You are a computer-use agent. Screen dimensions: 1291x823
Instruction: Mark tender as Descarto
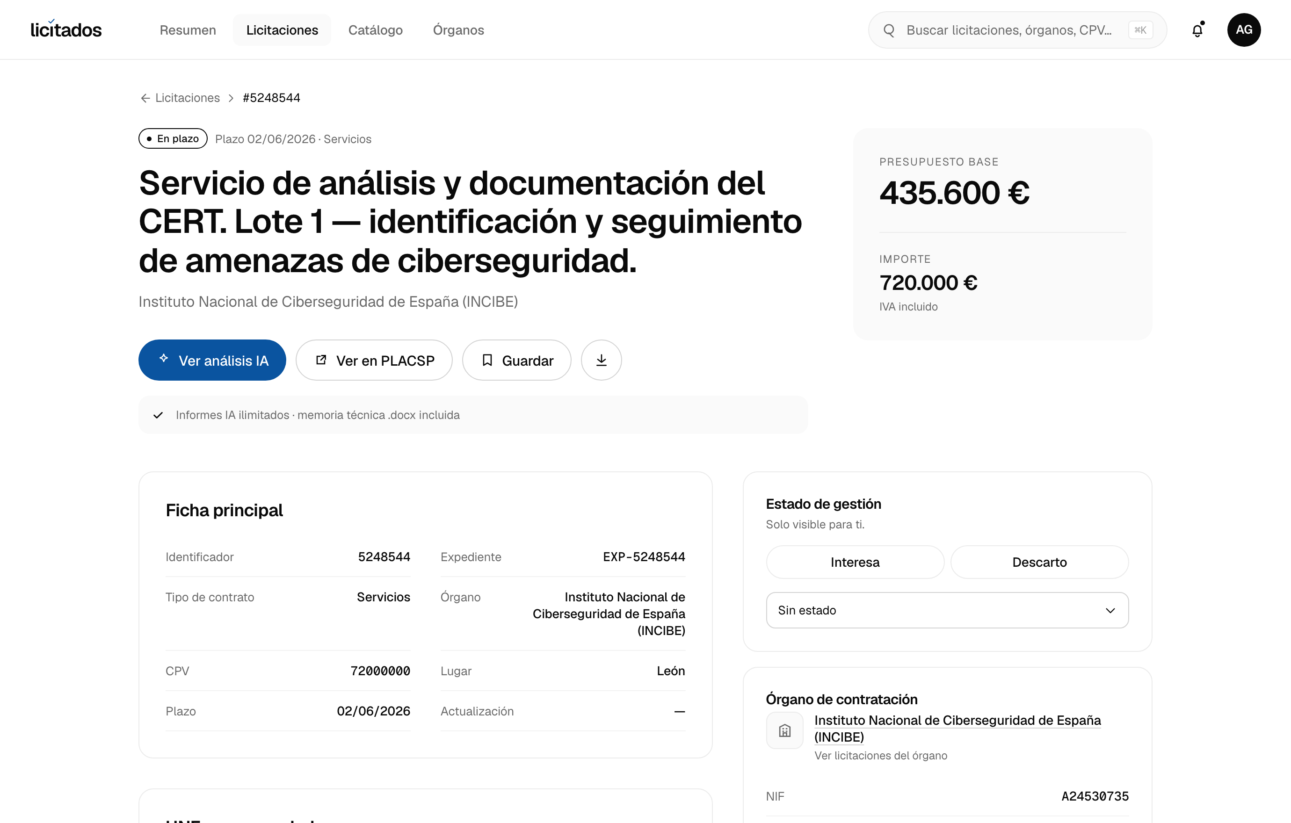click(1039, 562)
